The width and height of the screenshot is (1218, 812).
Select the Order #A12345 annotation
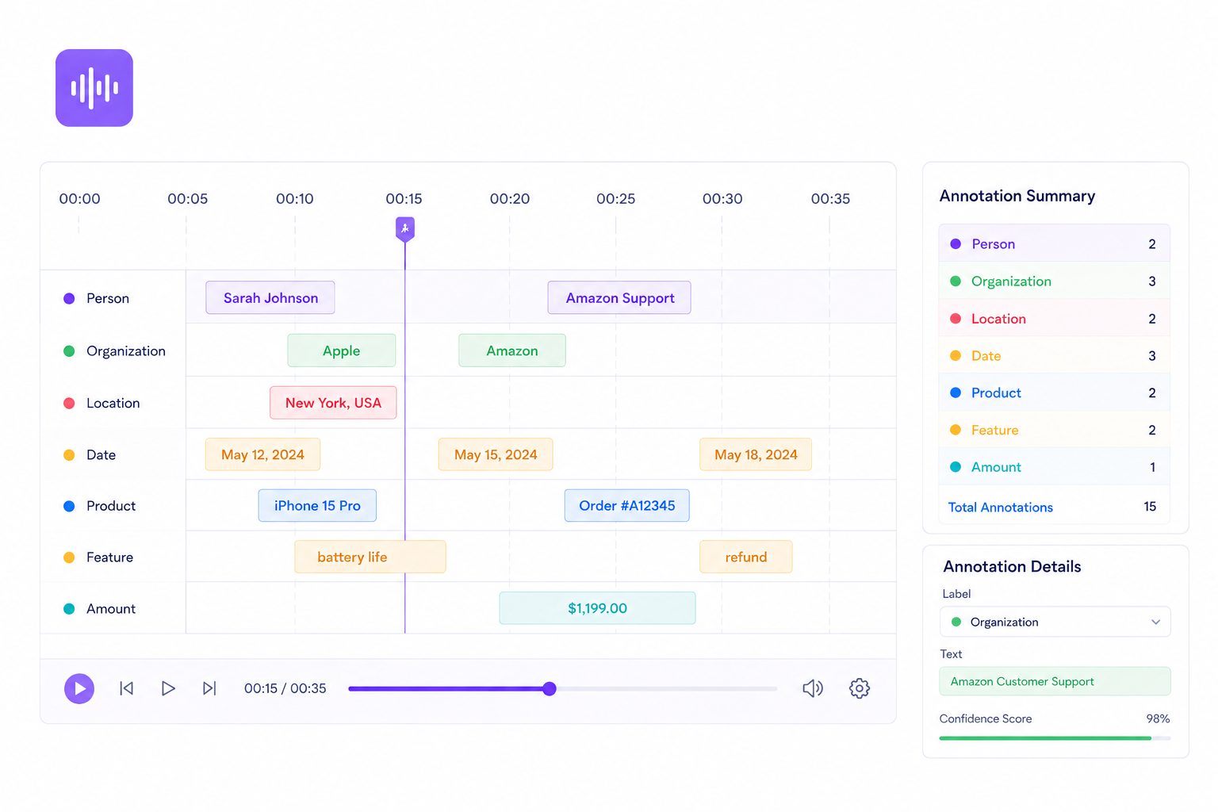tap(627, 505)
